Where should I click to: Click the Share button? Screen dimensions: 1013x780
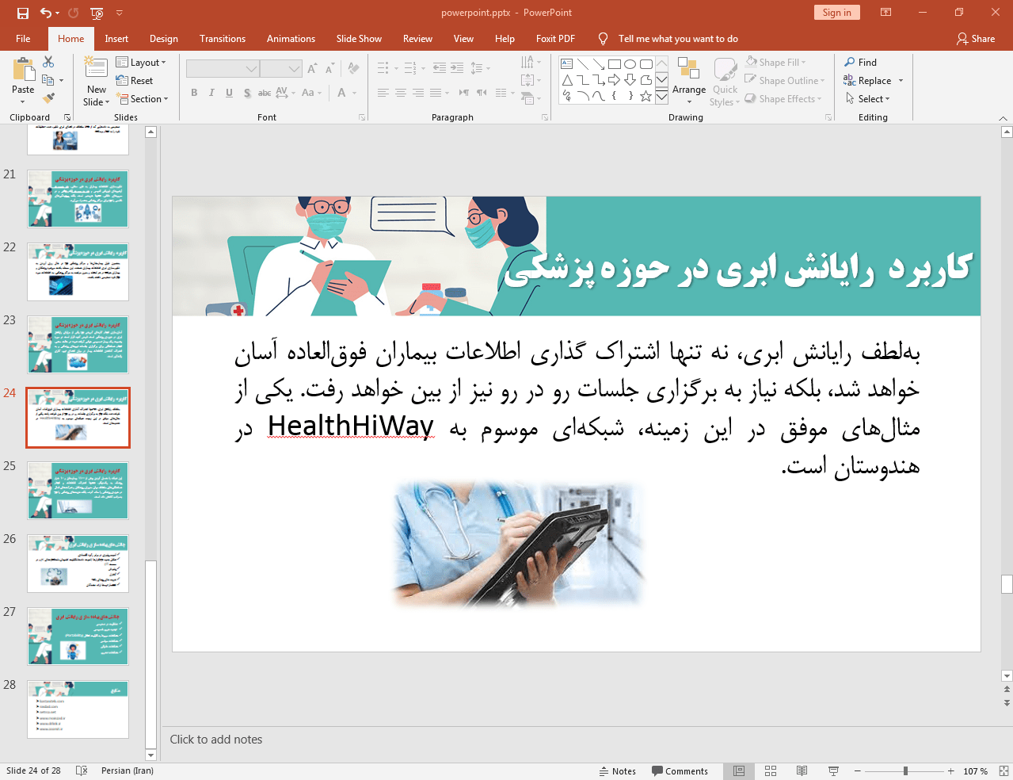[x=975, y=39]
